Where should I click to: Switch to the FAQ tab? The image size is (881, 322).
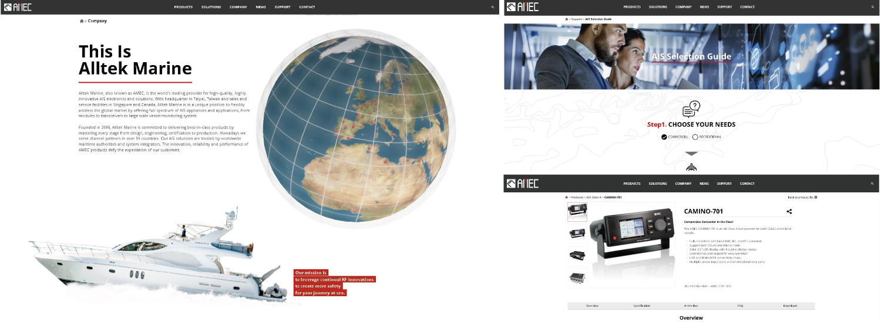[x=741, y=306]
